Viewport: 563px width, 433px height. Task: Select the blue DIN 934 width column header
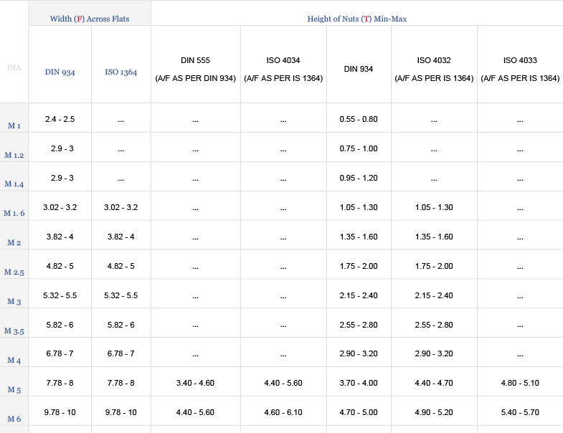pyautogui.click(x=60, y=72)
